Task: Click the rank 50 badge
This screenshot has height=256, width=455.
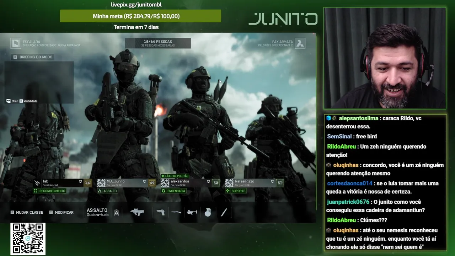Action: pos(215,183)
